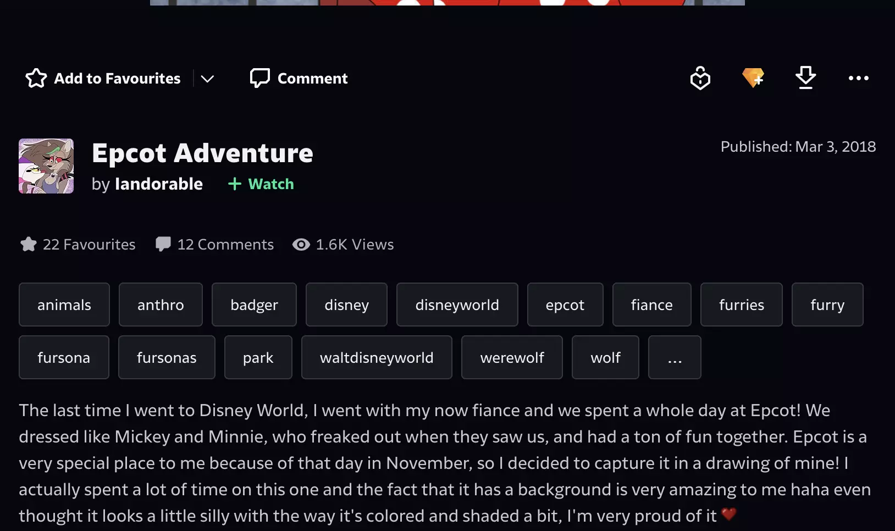Click the Comment speech bubble icon
Screen dimensions: 895x531
coord(259,78)
